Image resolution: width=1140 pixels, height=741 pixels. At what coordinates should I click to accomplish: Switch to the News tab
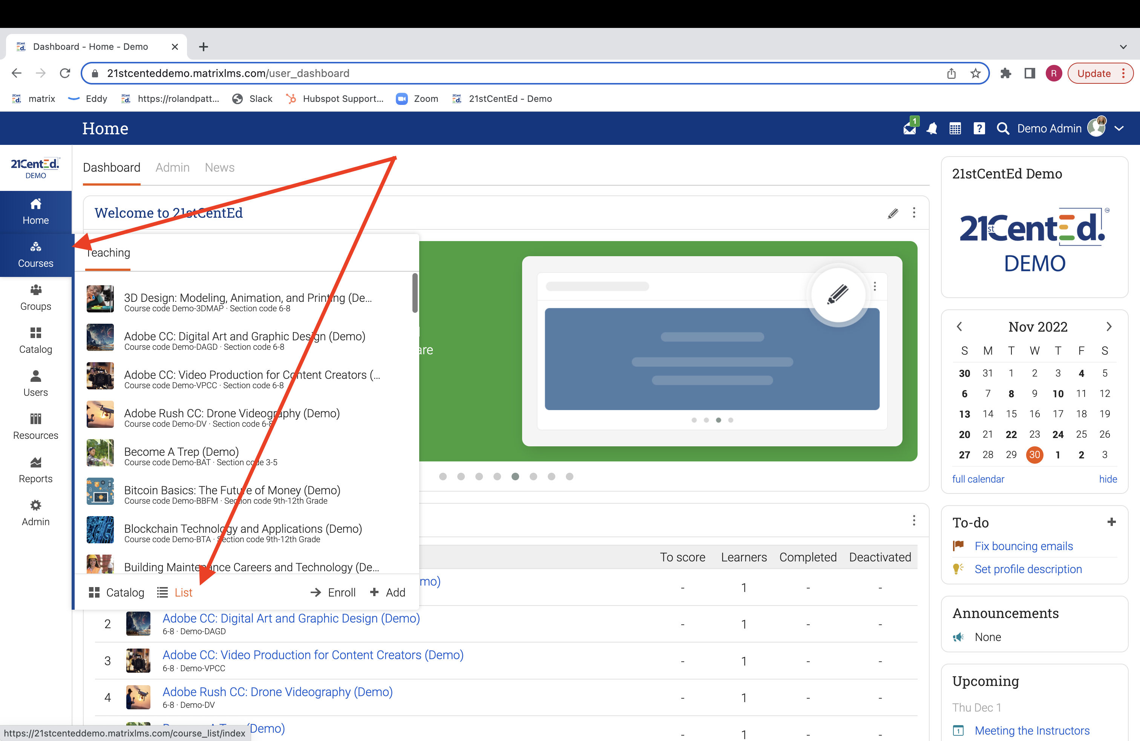(219, 167)
